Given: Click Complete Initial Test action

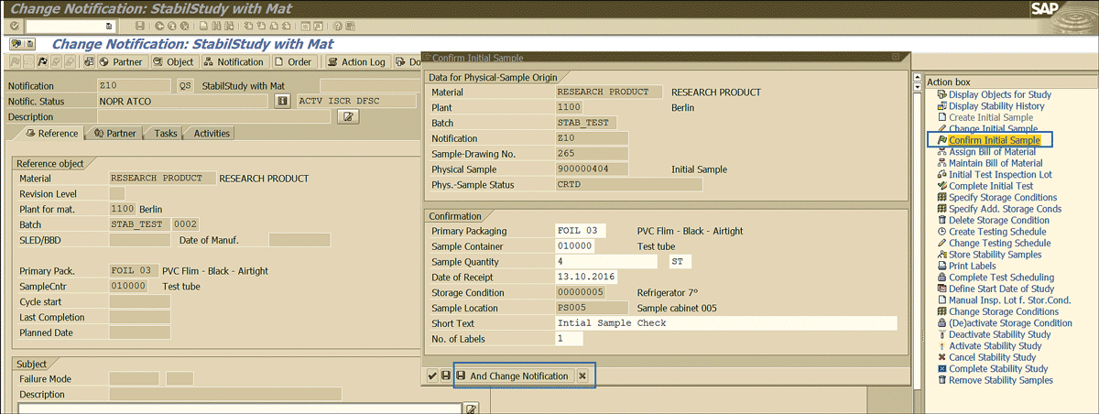Looking at the screenshot, I should (x=991, y=186).
